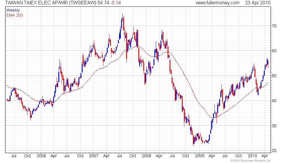Image resolution: width=286 pixels, height=163 pixels.
Task: Click the EMA 200 legend label
Action: tap(15, 15)
